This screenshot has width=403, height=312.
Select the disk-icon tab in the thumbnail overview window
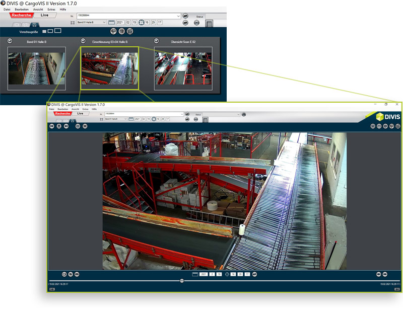click(x=34, y=25)
